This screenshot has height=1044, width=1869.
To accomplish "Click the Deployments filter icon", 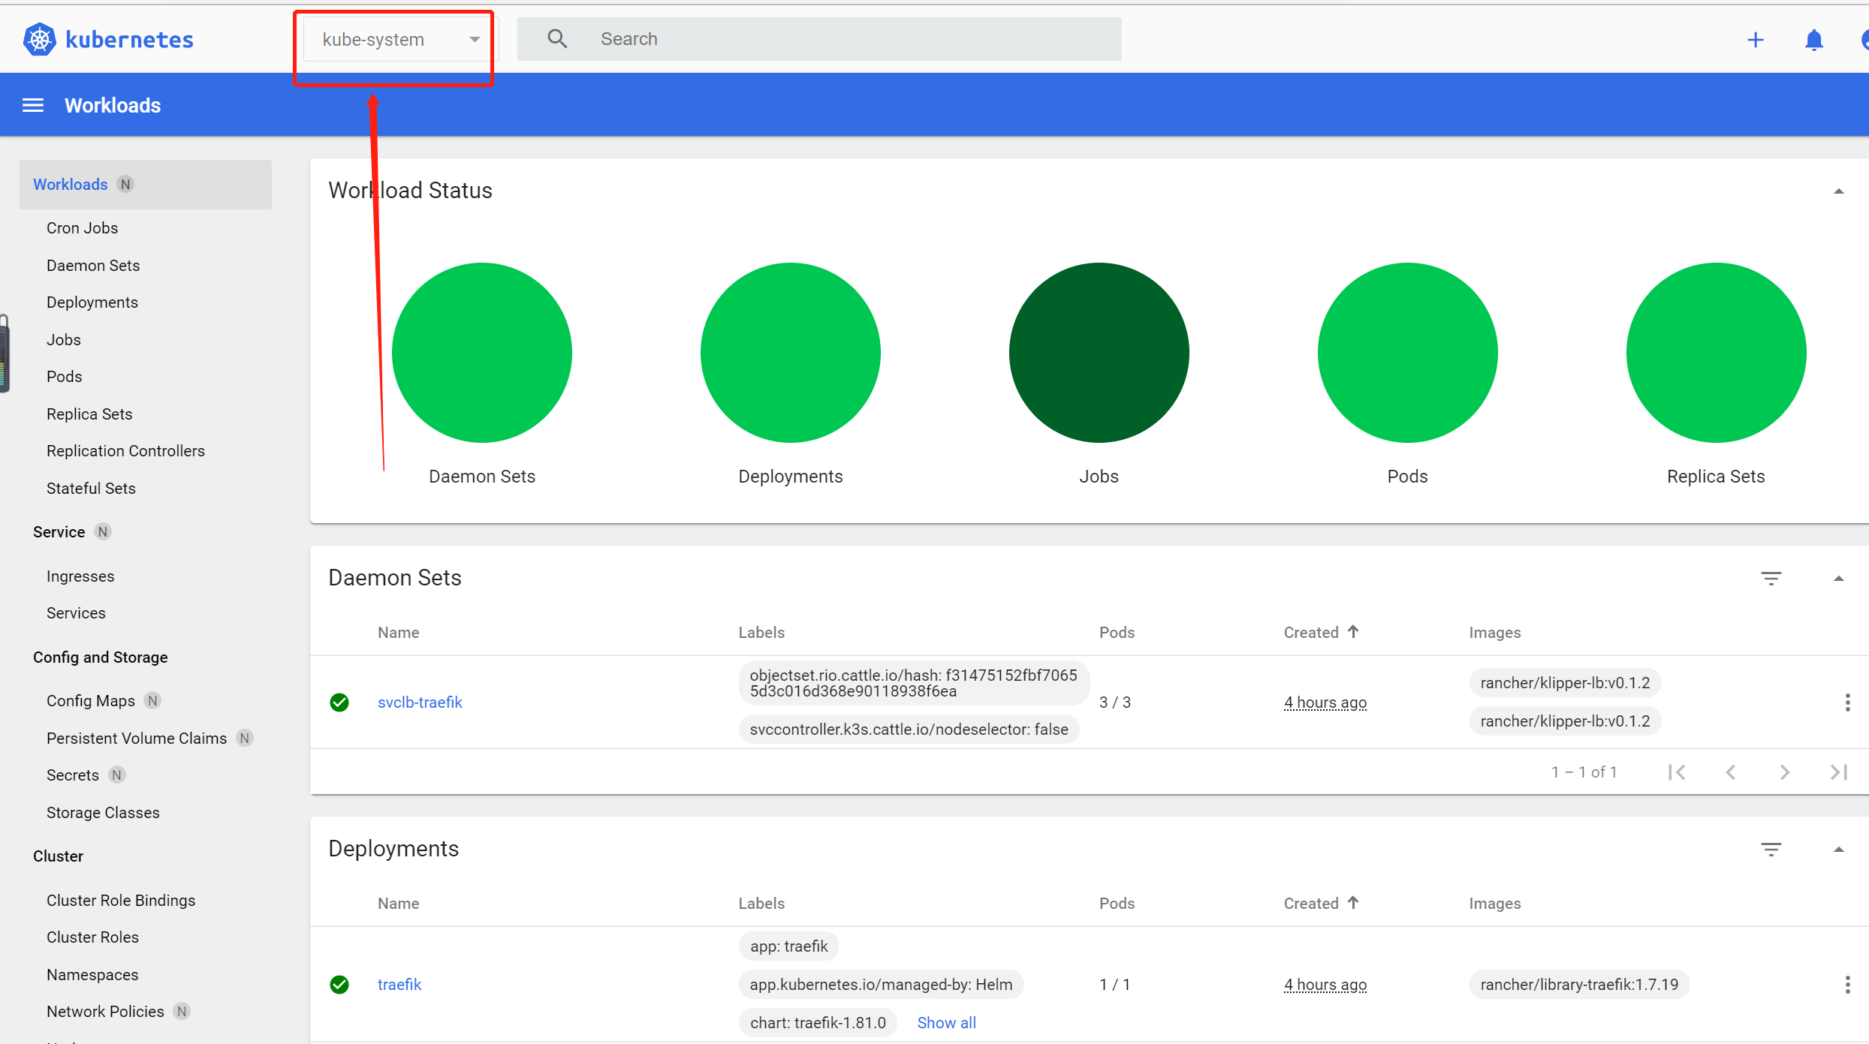I will coord(1771,850).
